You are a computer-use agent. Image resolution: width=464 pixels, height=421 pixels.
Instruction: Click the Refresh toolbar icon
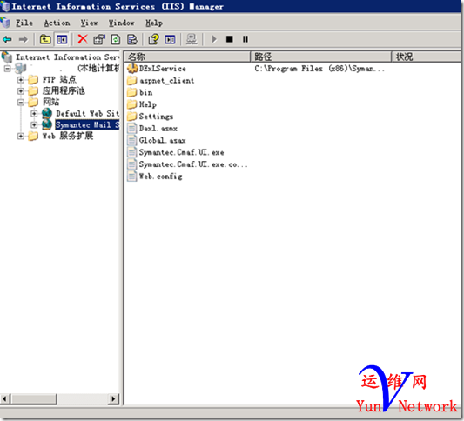(116, 39)
